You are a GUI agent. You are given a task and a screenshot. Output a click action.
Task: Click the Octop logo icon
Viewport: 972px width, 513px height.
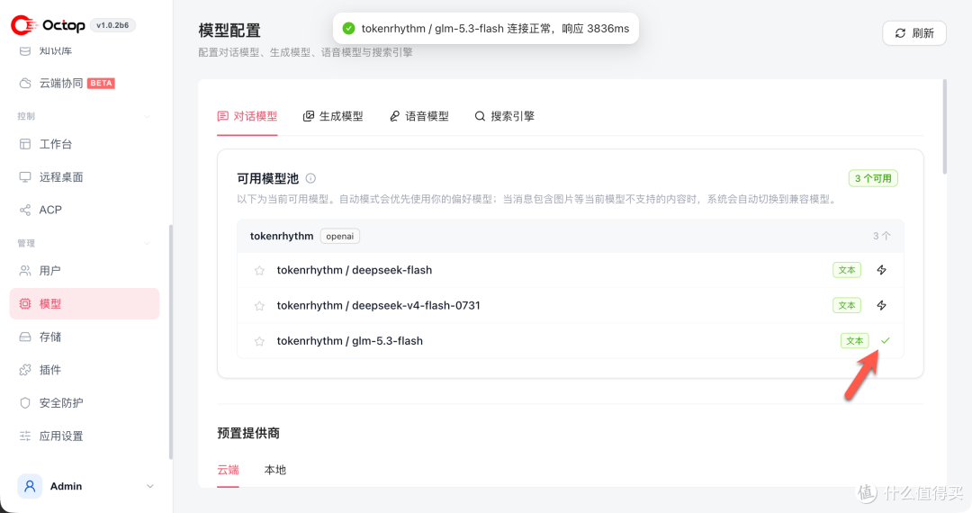[x=23, y=25]
